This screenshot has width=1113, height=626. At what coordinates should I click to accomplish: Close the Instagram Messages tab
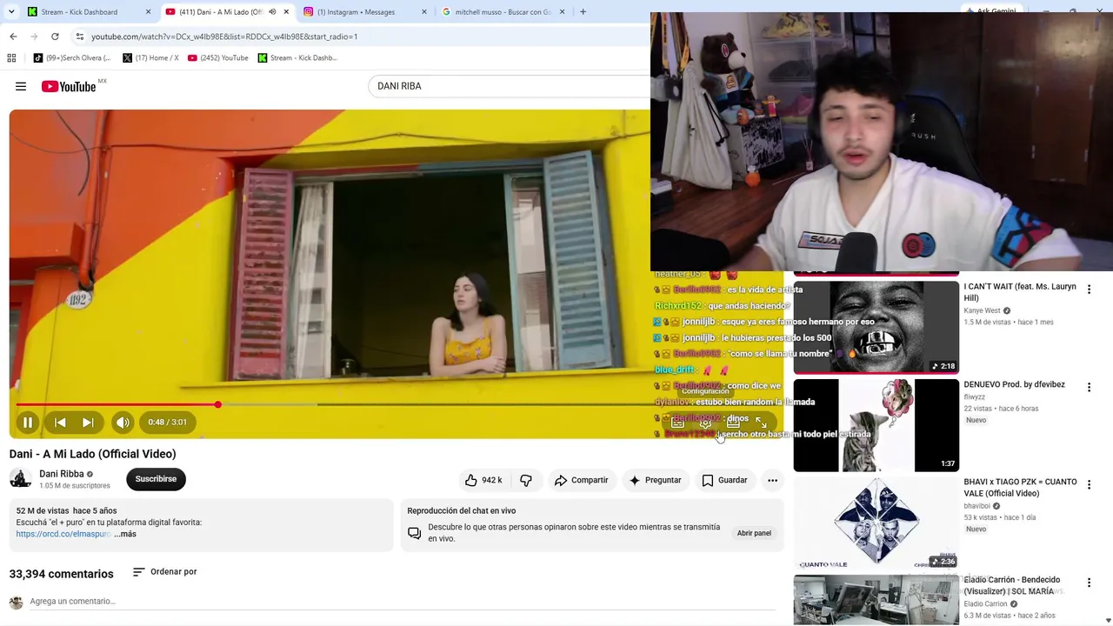click(x=424, y=12)
